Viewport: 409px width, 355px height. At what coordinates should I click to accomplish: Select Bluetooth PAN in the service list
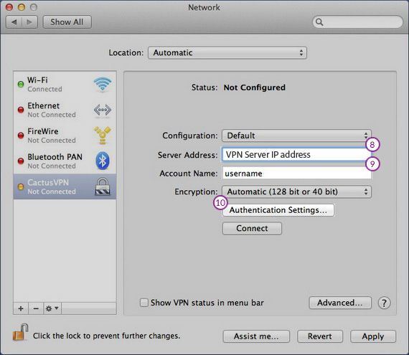[x=65, y=161]
